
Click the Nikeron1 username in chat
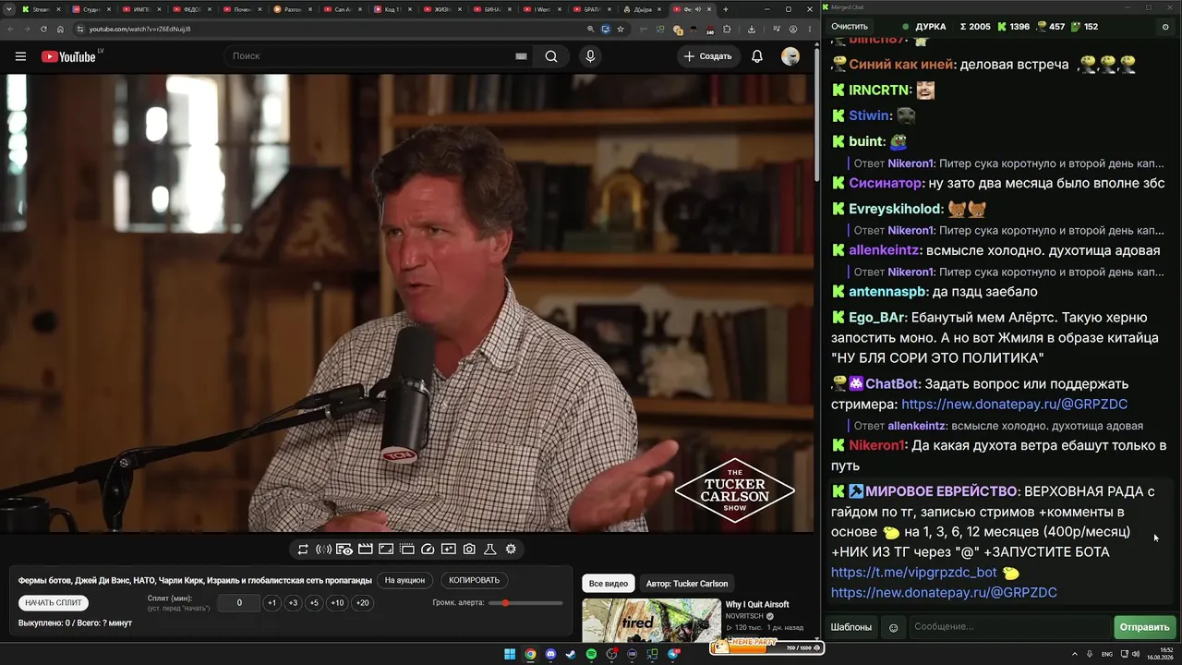877,445
